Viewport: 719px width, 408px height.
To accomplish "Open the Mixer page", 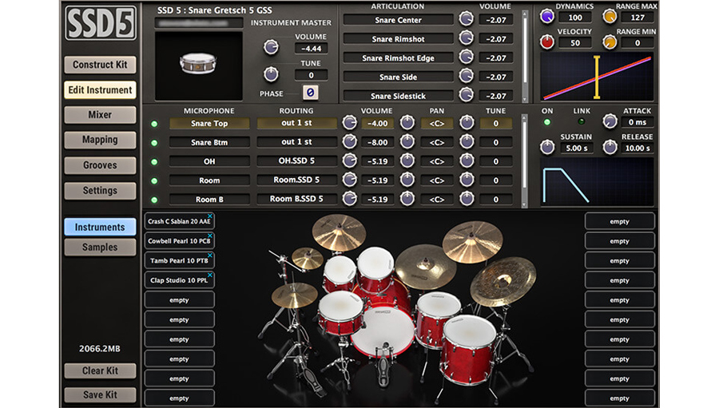I will click(x=100, y=115).
